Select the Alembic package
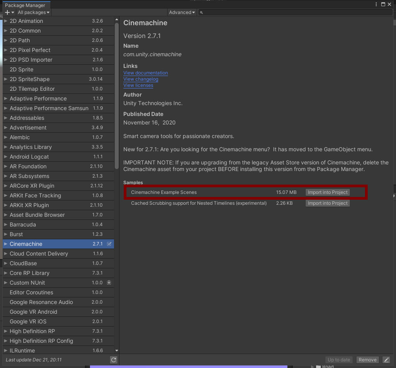The height and width of the screenshot is (368, 396). pyautogui.click(x=58, y=137)
